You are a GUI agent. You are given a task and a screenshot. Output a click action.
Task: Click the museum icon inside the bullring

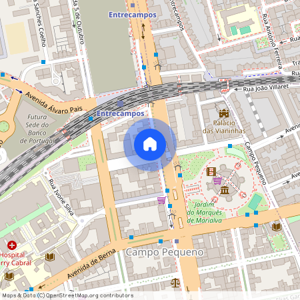point(225,190)
